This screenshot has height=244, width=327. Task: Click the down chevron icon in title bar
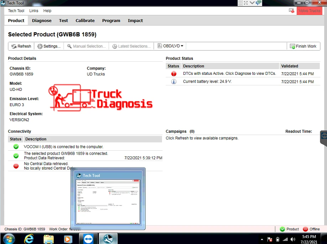(252, 3)
